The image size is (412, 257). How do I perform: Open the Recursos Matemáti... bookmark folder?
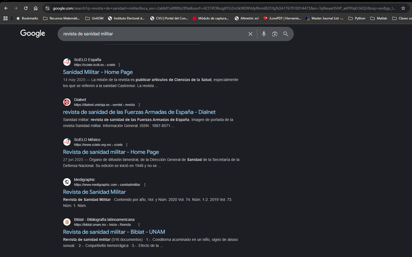coord(61,18)
